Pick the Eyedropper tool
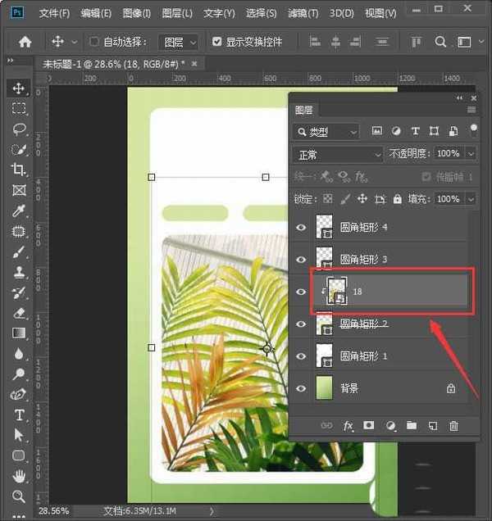This screenshot has height=521, width=492. (x=18, y=211)
